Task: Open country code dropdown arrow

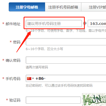Action: tap(33, 78)
